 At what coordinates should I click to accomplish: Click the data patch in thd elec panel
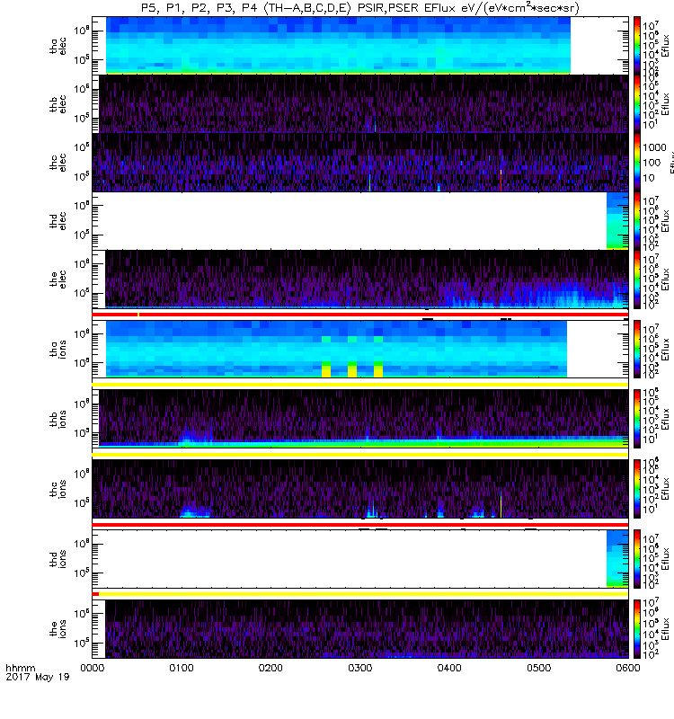[617, 220]
